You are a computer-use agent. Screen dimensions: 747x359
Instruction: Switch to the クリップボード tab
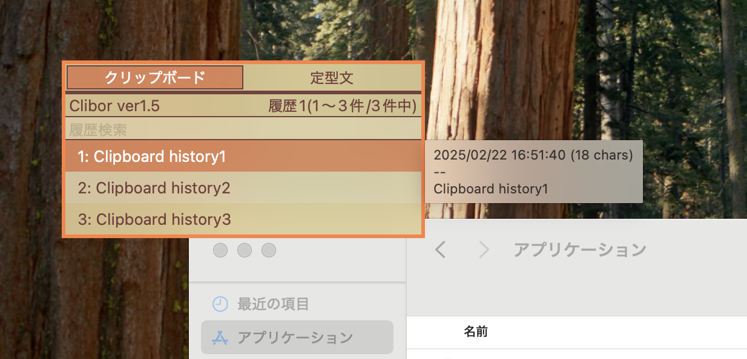155,77
